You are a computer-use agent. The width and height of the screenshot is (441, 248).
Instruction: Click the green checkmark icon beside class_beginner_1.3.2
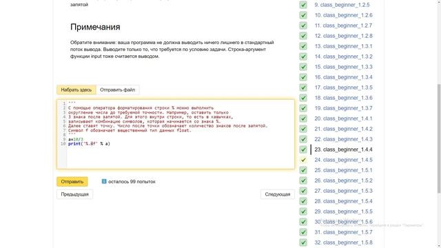(x=303, y=56)
